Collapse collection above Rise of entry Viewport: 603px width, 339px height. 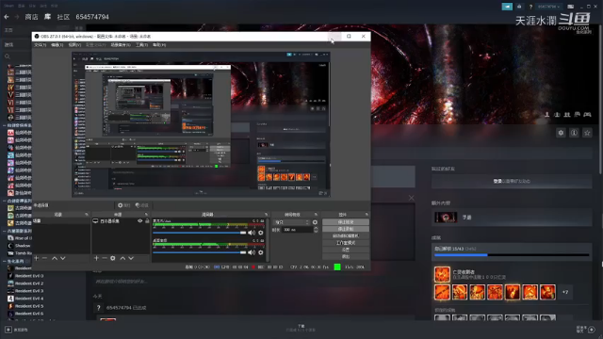pos(4,231)
